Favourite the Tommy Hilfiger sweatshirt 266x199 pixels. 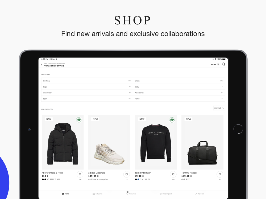pyautogui.click(x=173, y=174)
